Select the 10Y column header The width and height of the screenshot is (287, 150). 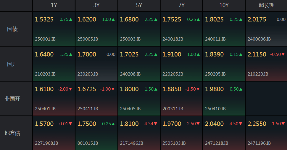tap(224, 5)
